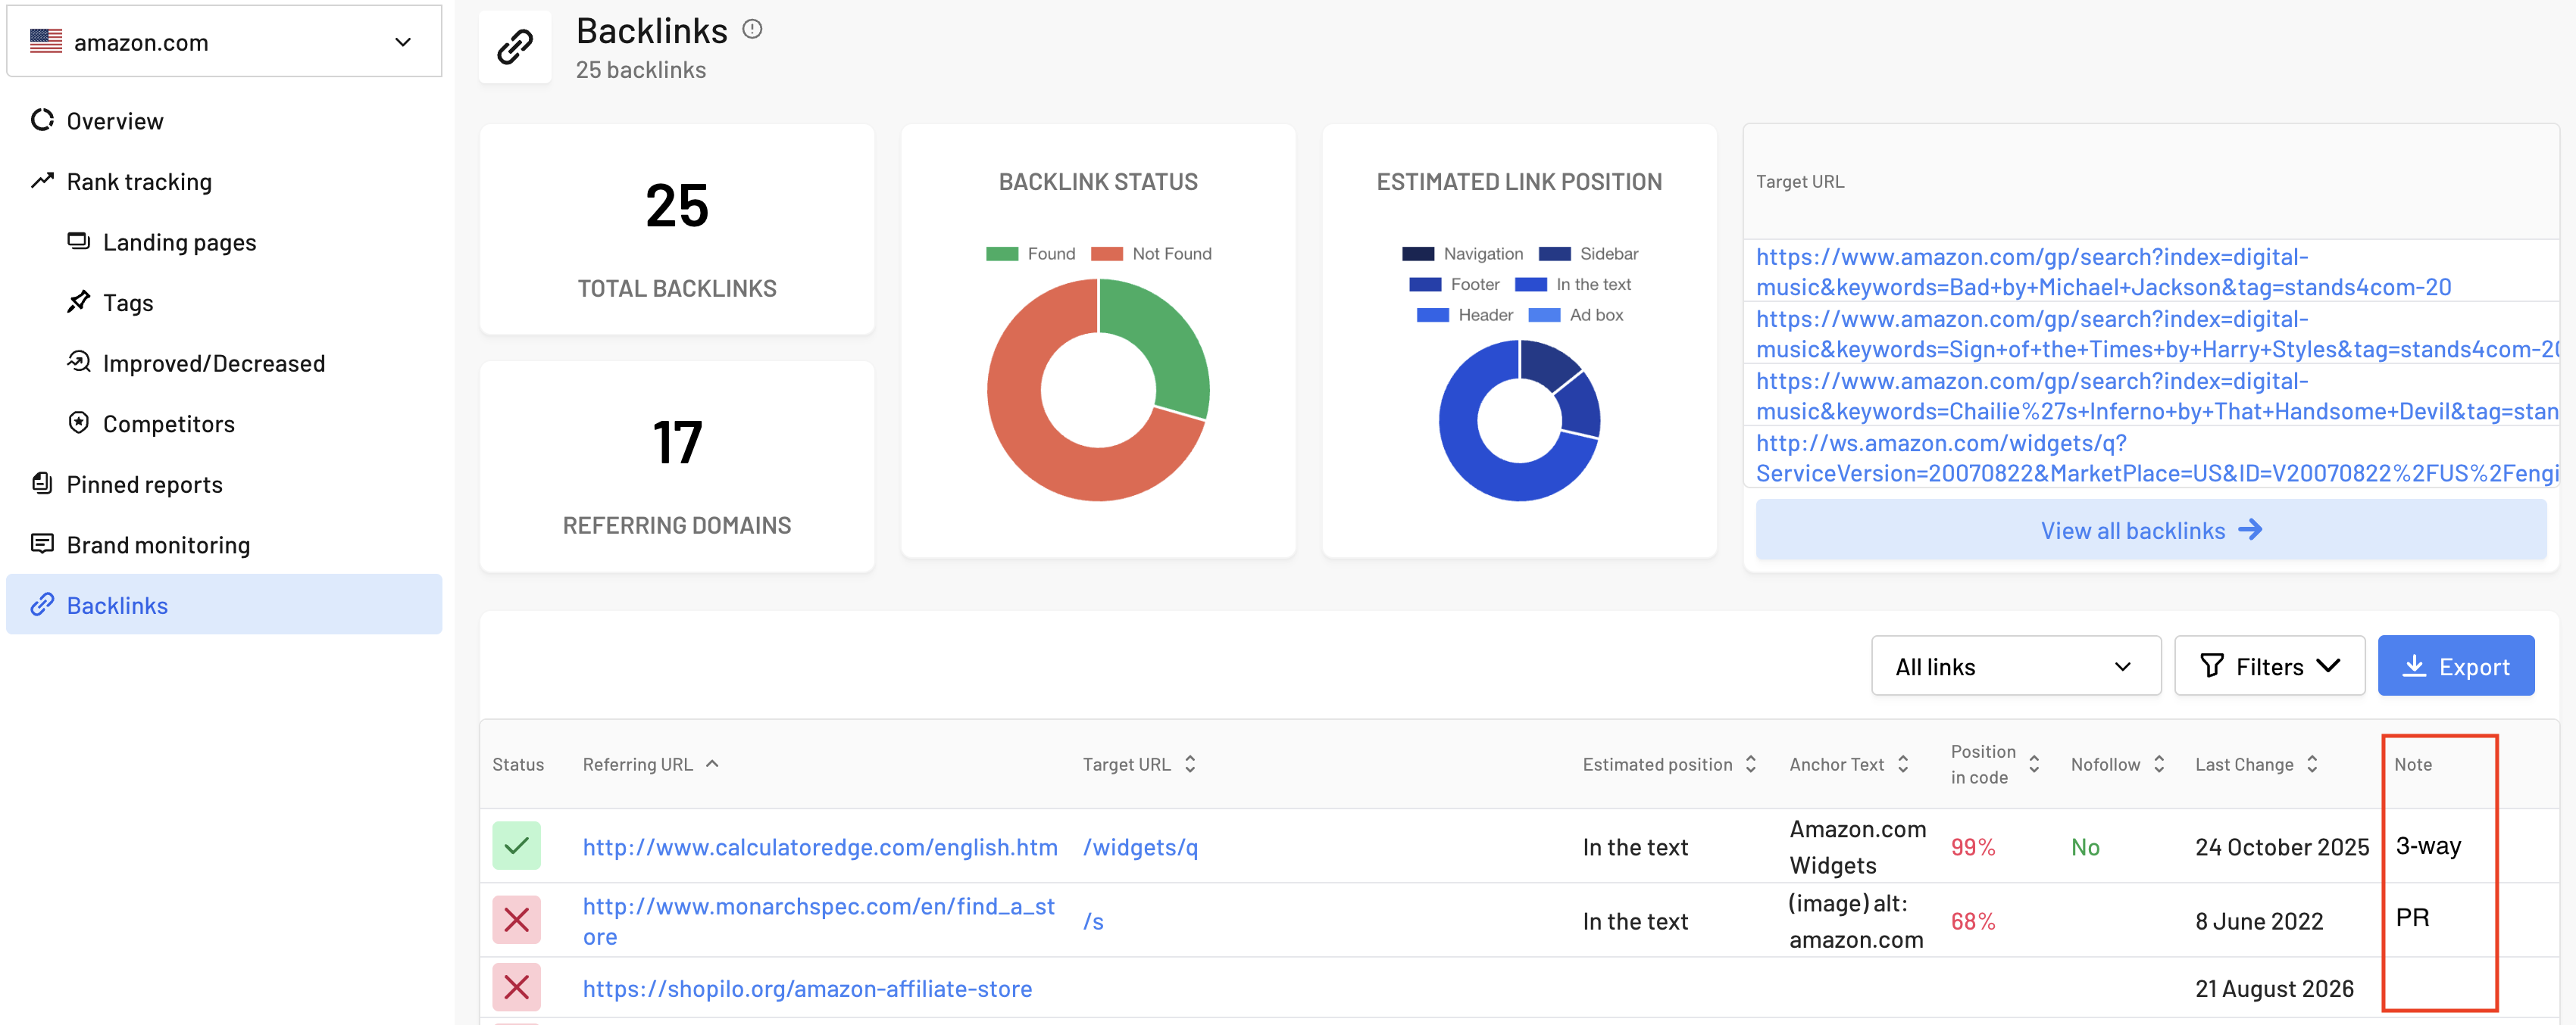This screenshot has height=1025, width=2576.
Task: Open calculatoredge.com referring URL link
Action: (x=820, y=847)
